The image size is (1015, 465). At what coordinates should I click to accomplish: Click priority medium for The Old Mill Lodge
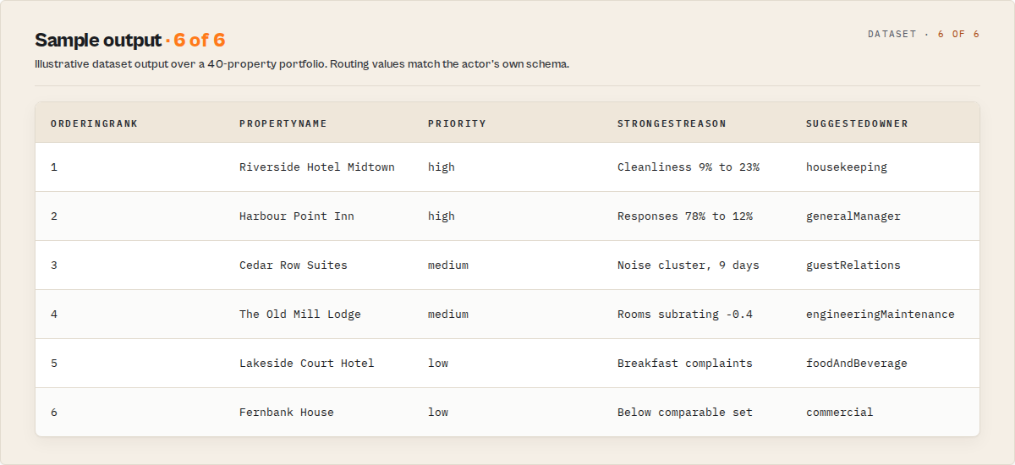tap(448, 315)
